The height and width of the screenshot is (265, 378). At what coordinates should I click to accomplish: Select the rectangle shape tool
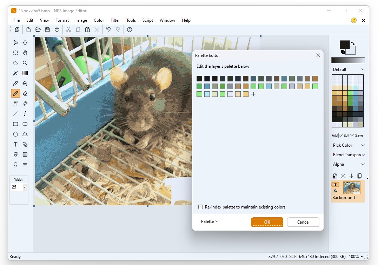[16, 124]
